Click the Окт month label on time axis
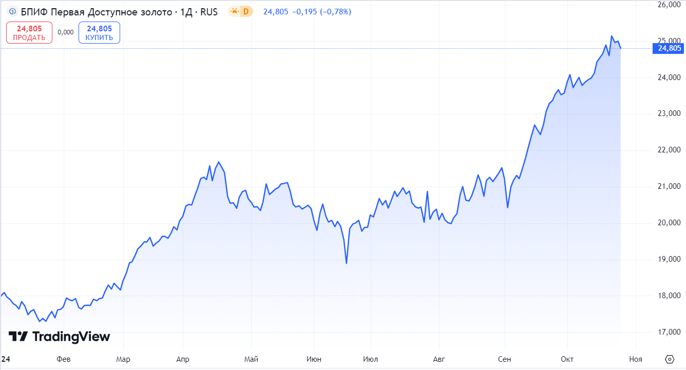 tap(567, 359)
